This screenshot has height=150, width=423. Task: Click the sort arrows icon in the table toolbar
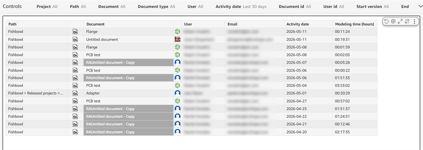coord(407,22)
